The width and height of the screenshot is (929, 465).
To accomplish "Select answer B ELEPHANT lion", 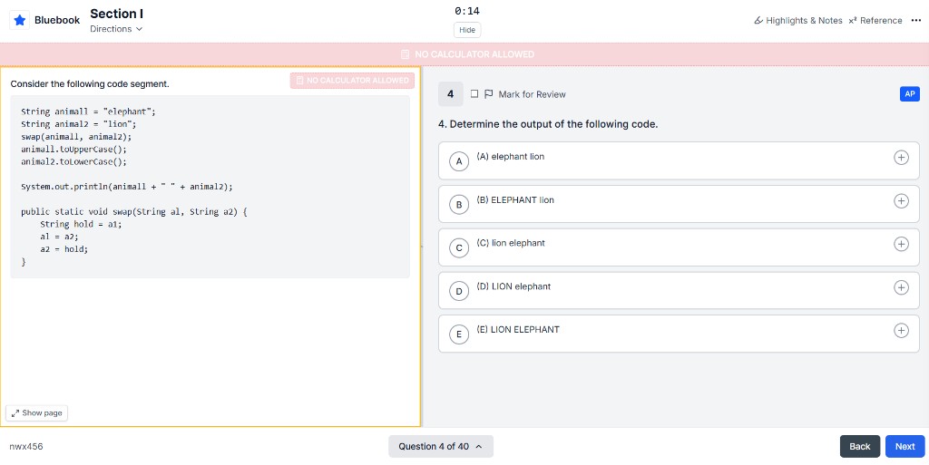I will pyautogui.click(x=679, y=204).
